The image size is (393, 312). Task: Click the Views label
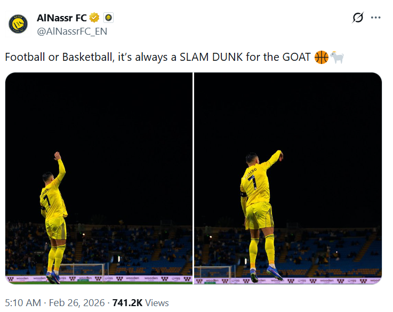(157, 303)
